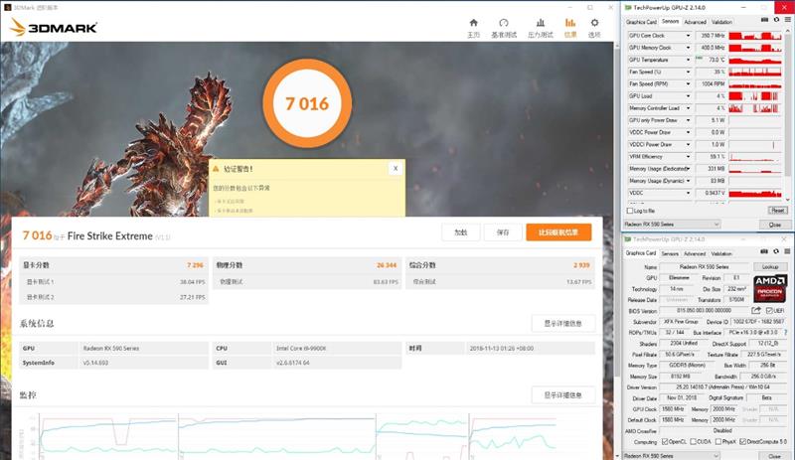This screenshot has height=460, width=795.
Task: Toggle the UEFI checkbox
Action: 769,311
